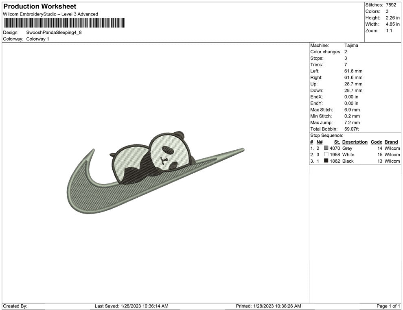Image resolution: width=403 pixels, height=310 pixels.
Task: Click 'Page 1 of 1' in footer
Action: (388, 306)
